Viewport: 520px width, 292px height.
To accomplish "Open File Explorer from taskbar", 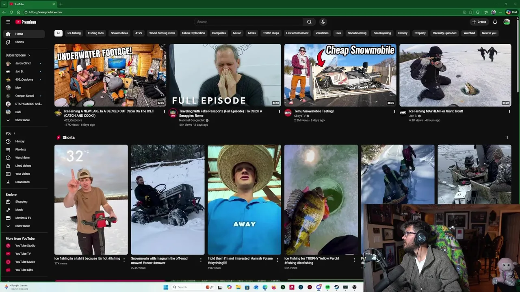I will (x=238, y=287).
